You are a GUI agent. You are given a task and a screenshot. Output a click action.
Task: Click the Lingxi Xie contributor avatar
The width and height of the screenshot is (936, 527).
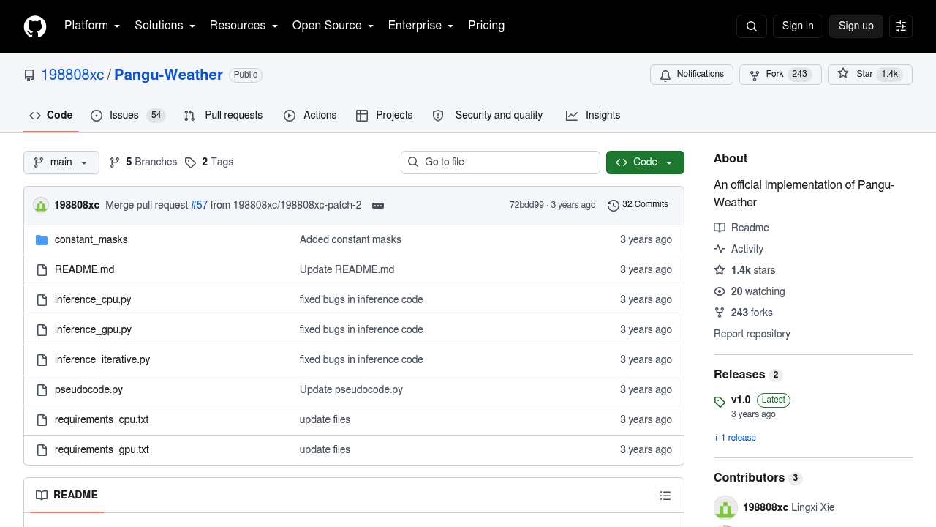[725, 508]
